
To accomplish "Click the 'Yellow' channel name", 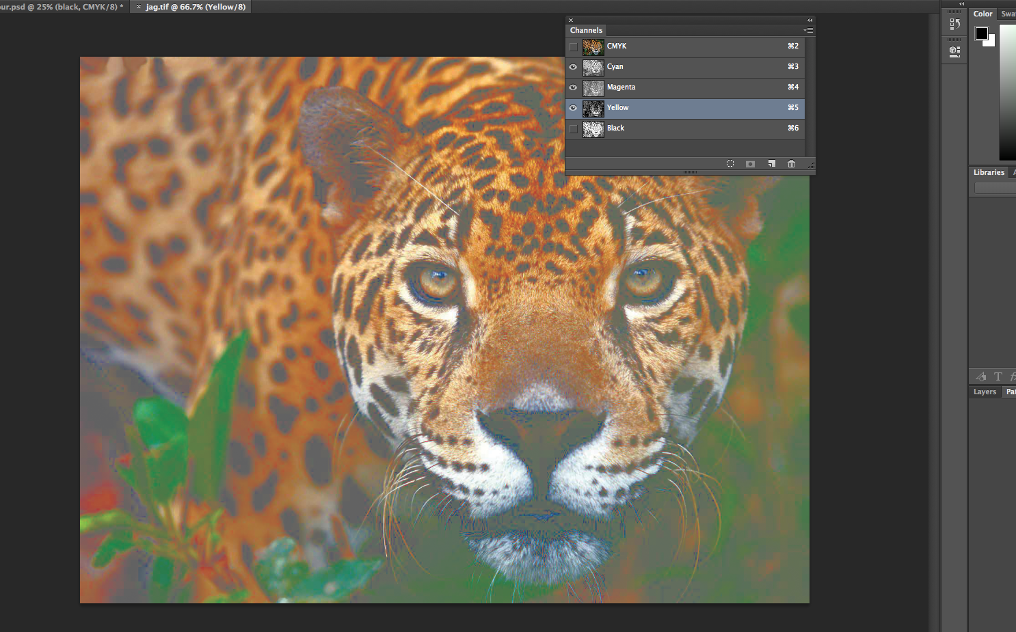I will tap(617, 107).
